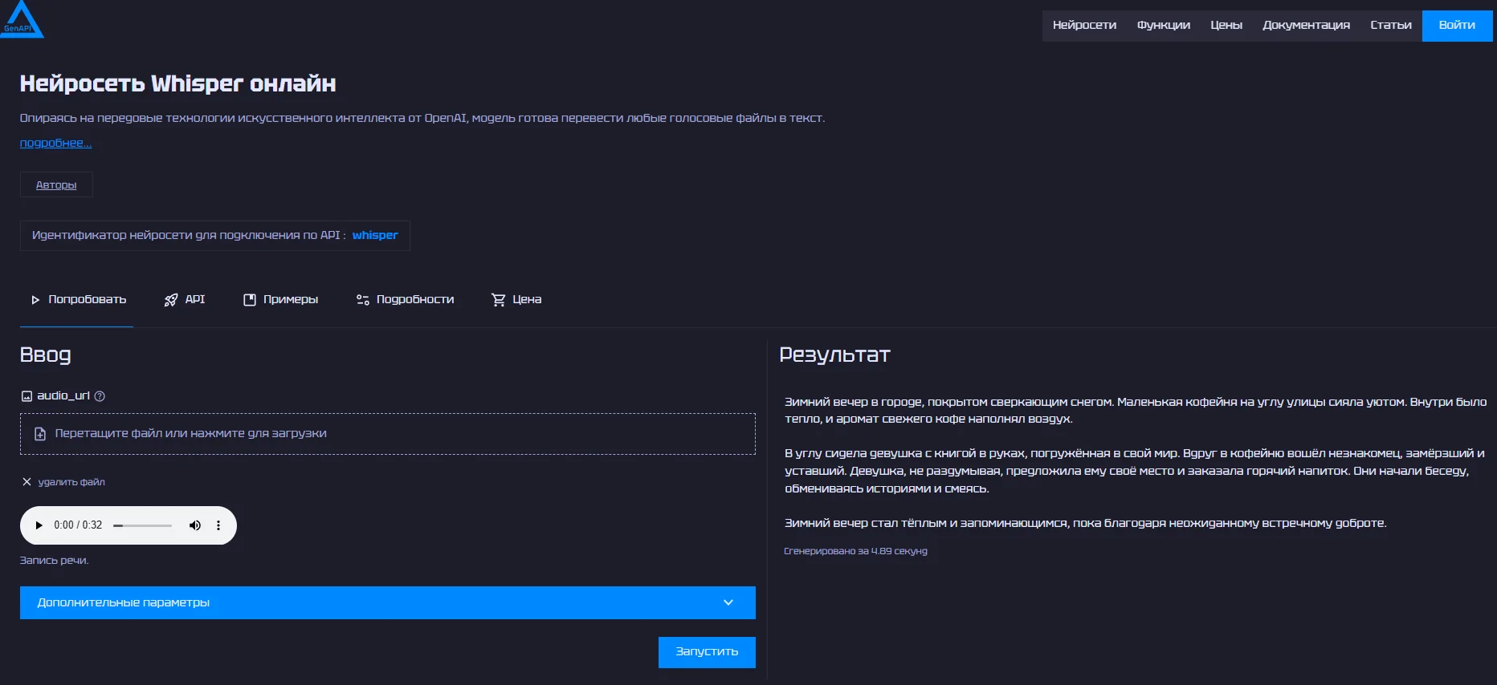Screen dimensions: 1497x685
Task: Play the uploaded audio recording
Action: point(39,525)
